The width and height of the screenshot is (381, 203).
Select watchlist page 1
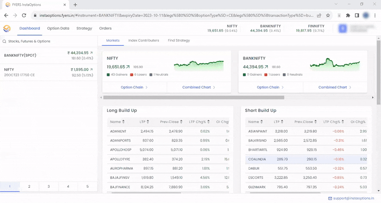point(10,186)
